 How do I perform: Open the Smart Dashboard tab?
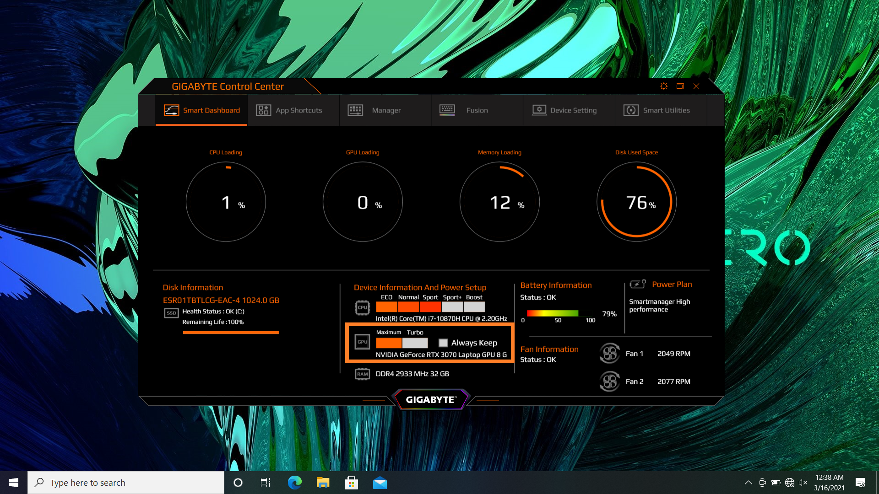[x=201, y=110]
